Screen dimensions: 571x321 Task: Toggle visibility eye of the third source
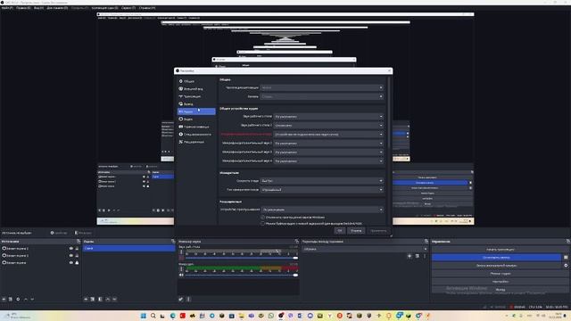pyautogui.click(x=71, y=262)
